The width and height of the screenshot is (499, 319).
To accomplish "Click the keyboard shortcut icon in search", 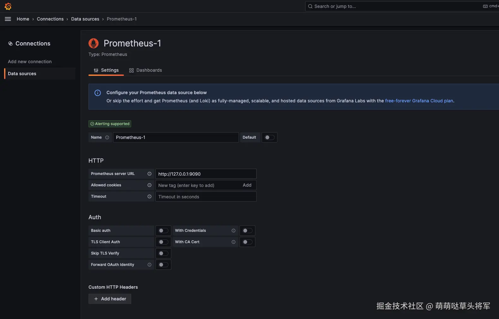I will (485, 6).
